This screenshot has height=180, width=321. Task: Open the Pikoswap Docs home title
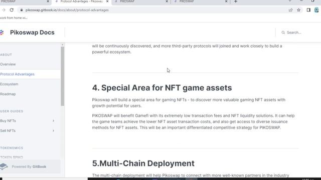point(32,32)
